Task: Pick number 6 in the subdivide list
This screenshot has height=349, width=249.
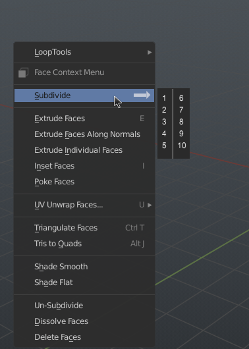Action: (x=181, y=98)
